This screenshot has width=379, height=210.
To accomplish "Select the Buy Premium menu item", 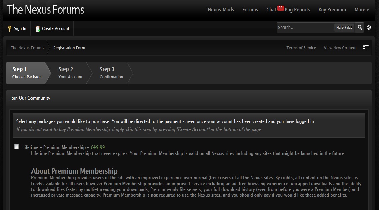I will click(332, 10).
